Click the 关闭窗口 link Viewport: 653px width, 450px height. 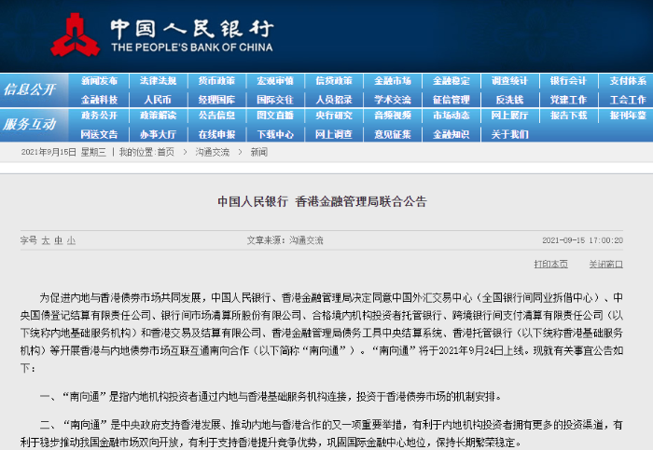[x=606, y=264]
